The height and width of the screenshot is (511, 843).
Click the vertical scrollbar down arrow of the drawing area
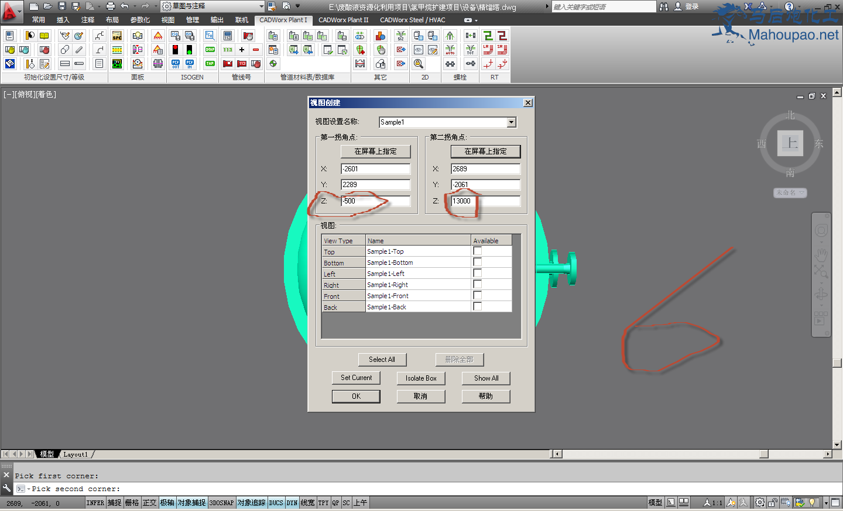click(837, 445)
